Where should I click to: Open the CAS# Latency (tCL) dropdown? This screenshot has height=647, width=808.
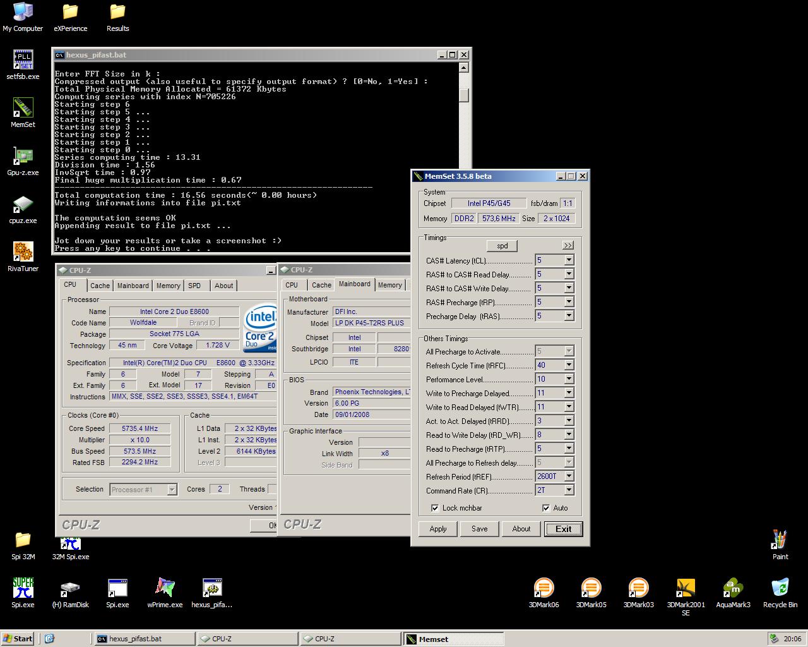tap(569, 260)
